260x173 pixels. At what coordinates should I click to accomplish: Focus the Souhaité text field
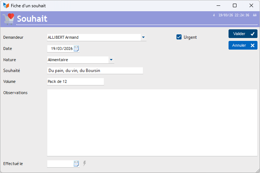click(95, 71)
